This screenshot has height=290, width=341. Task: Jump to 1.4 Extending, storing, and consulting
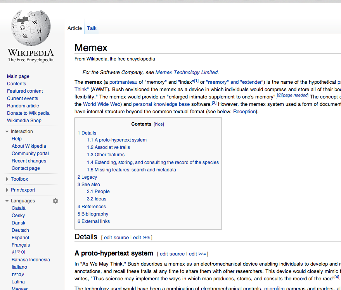153,162
